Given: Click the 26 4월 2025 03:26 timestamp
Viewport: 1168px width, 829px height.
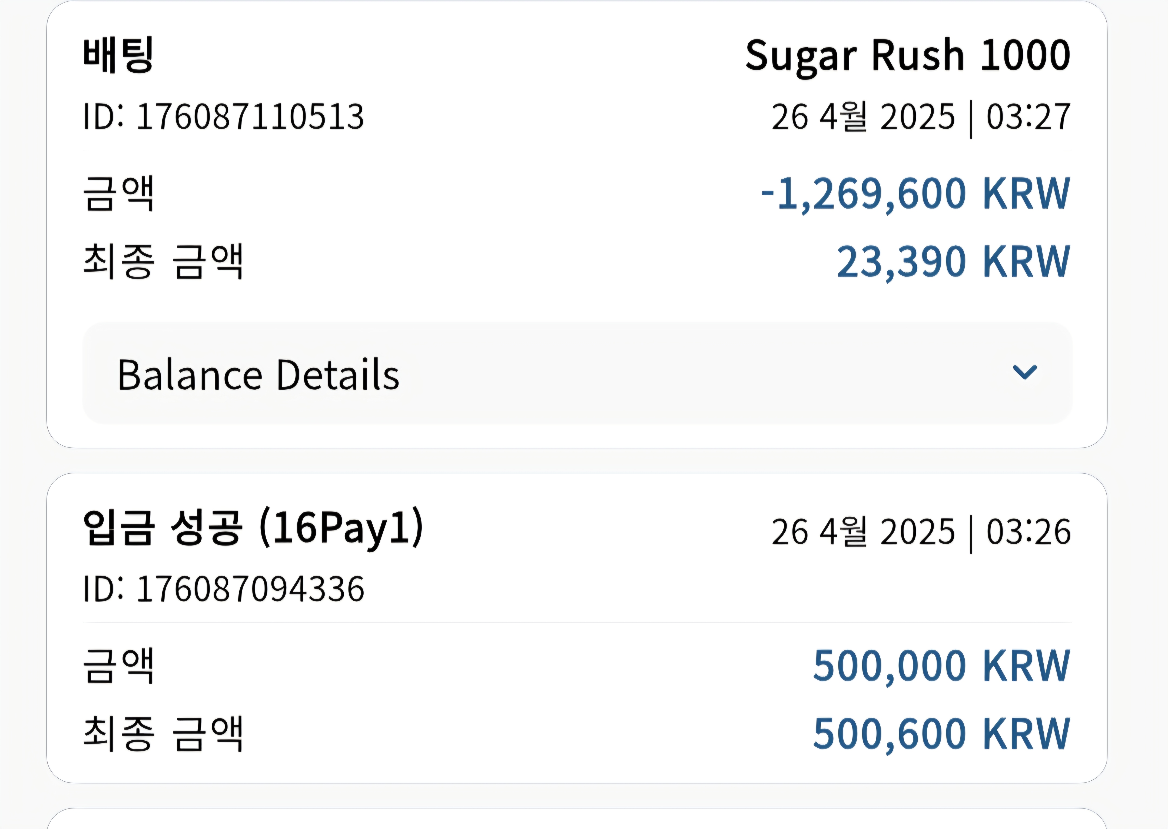Looking at the screenshot, I should coord(921,532).
